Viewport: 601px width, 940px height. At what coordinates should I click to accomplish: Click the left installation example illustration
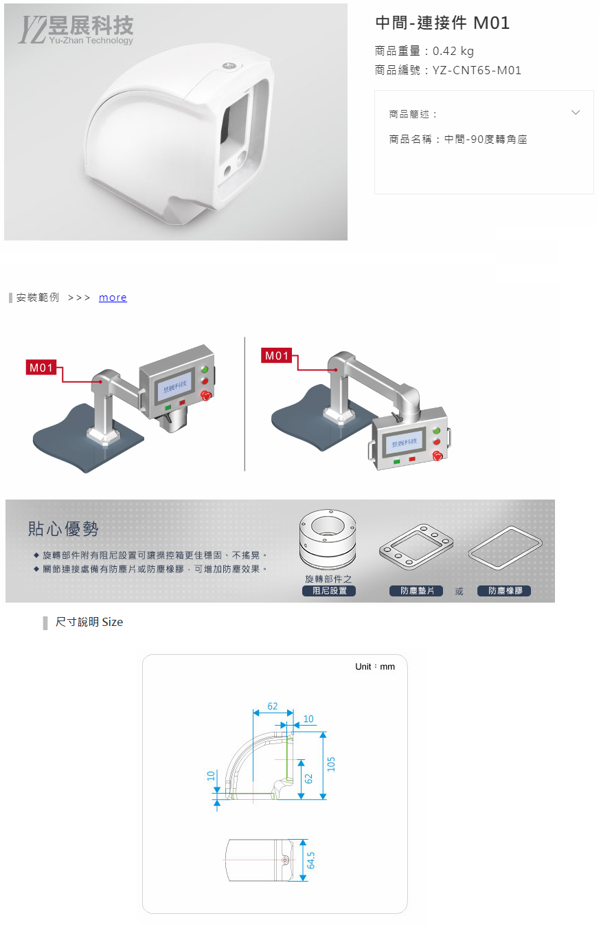click(122, 405)
